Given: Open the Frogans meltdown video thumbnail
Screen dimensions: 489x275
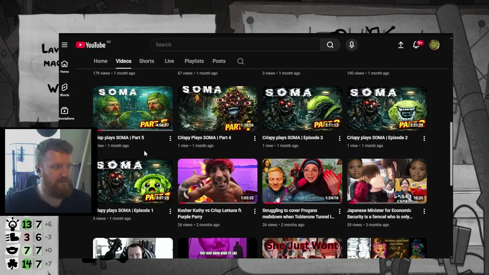Looking at the screenshot, I should coord(302,181).
